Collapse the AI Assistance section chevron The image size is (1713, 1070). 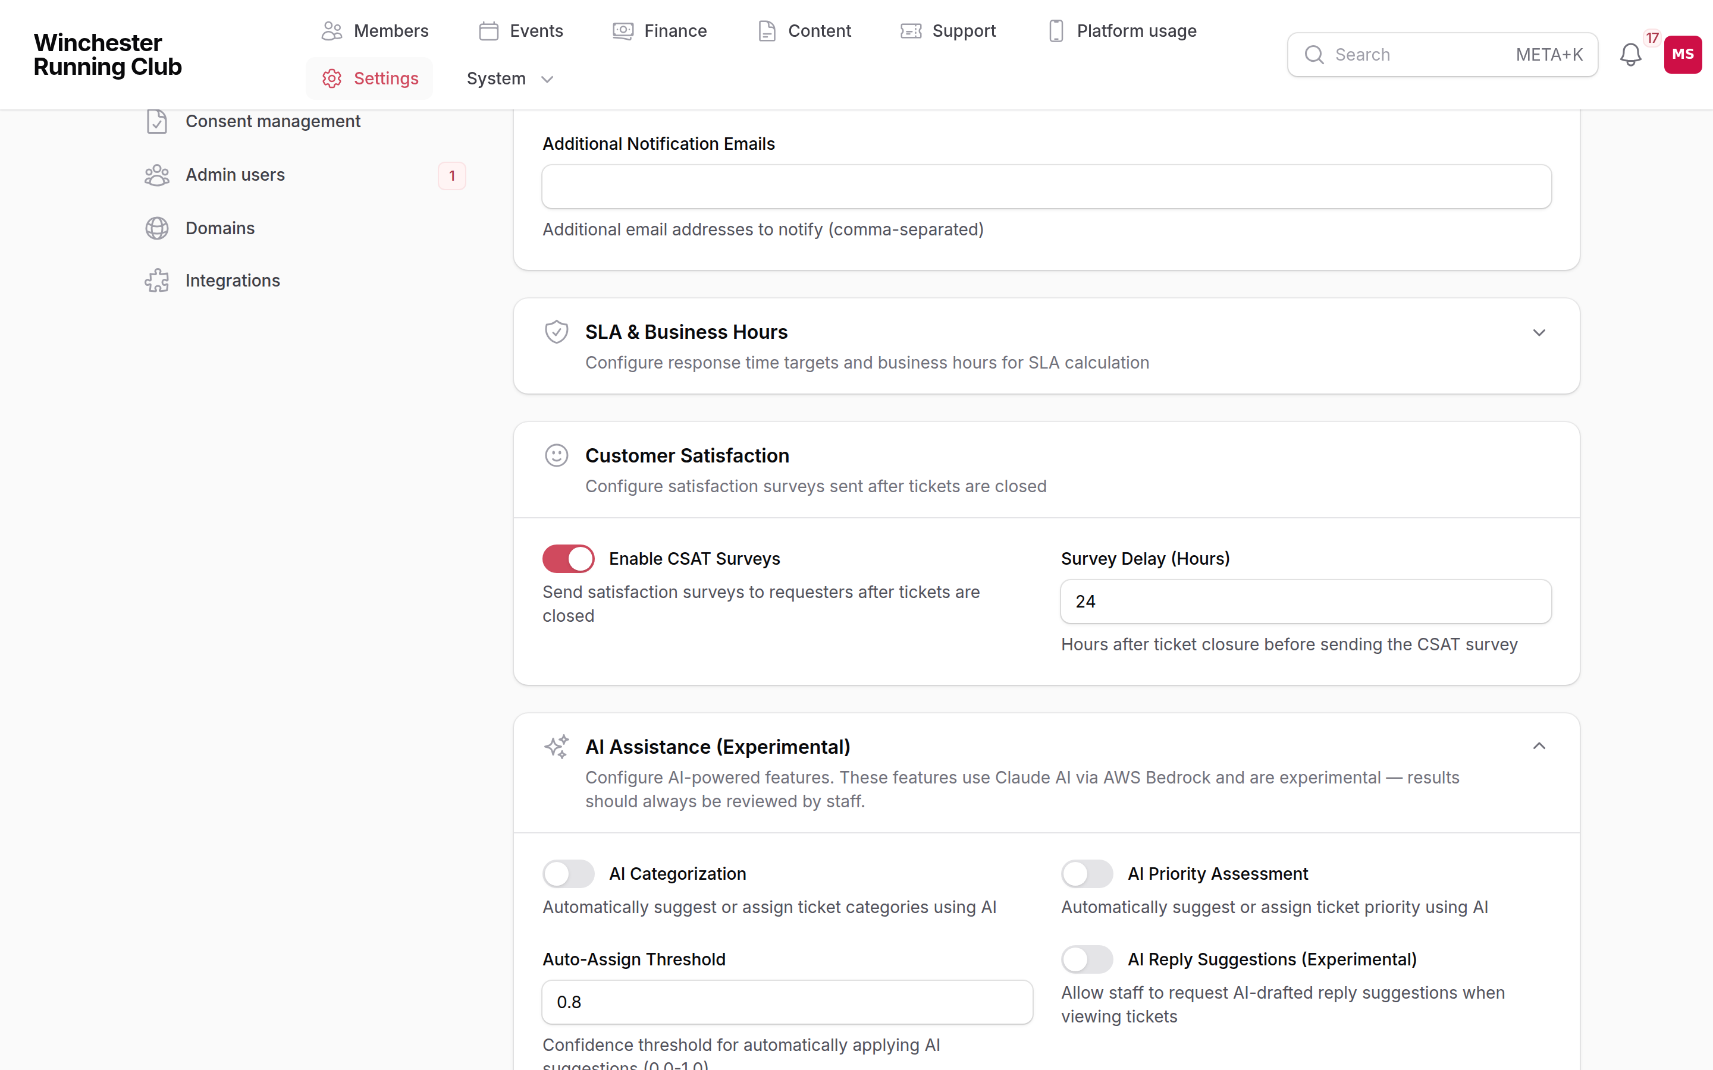click(1539, 747)
